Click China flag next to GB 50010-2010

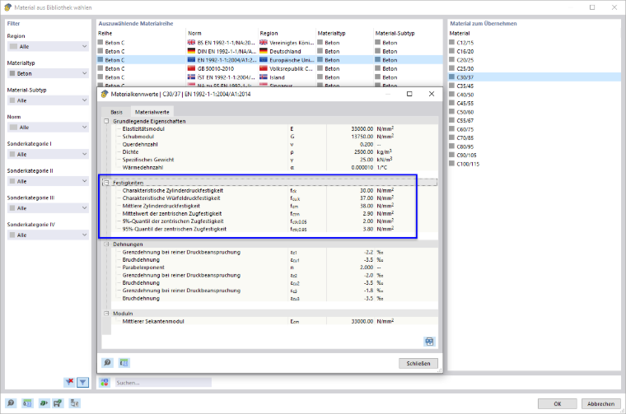point(191,68)
